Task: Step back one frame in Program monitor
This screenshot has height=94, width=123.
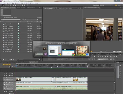Action: (100, 57)
